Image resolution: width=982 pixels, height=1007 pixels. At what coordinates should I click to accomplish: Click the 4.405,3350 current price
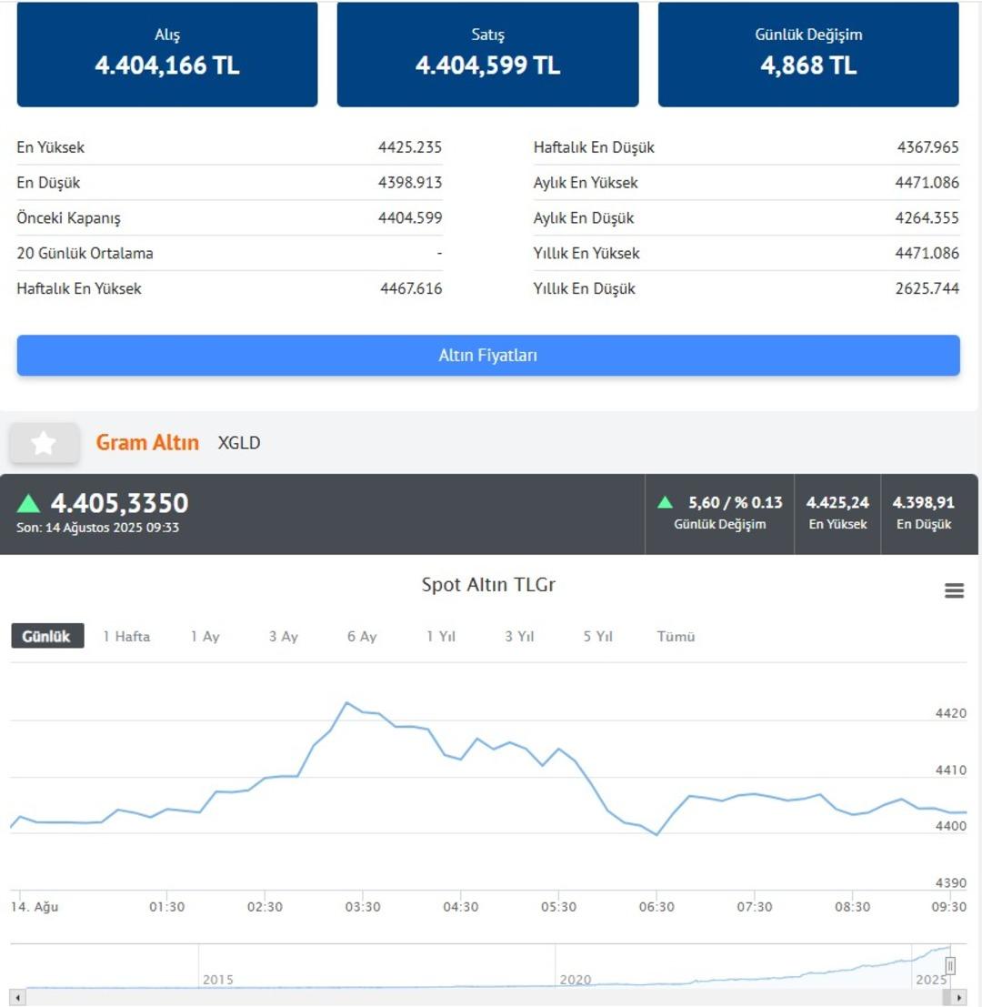click(119, 503)
